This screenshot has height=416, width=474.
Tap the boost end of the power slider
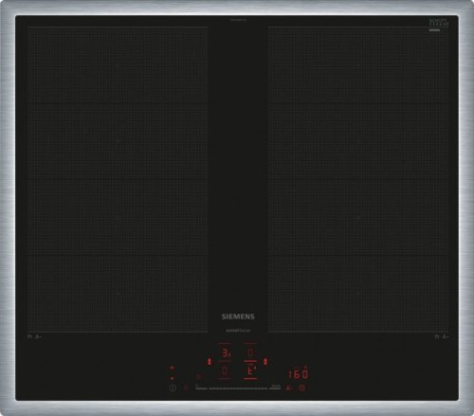pyautogui.click(x=276, y=388)
